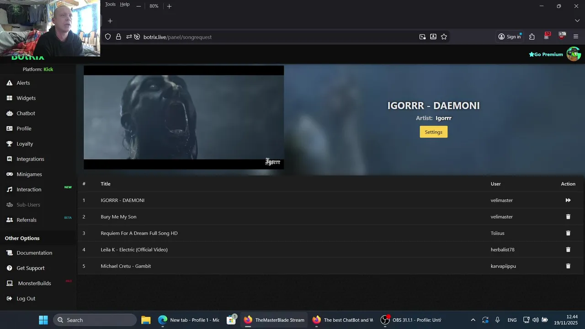This screenshot has width=585, height=329.
Task: Select Requiem For A Dream title
Action: (x=139, y=233)
